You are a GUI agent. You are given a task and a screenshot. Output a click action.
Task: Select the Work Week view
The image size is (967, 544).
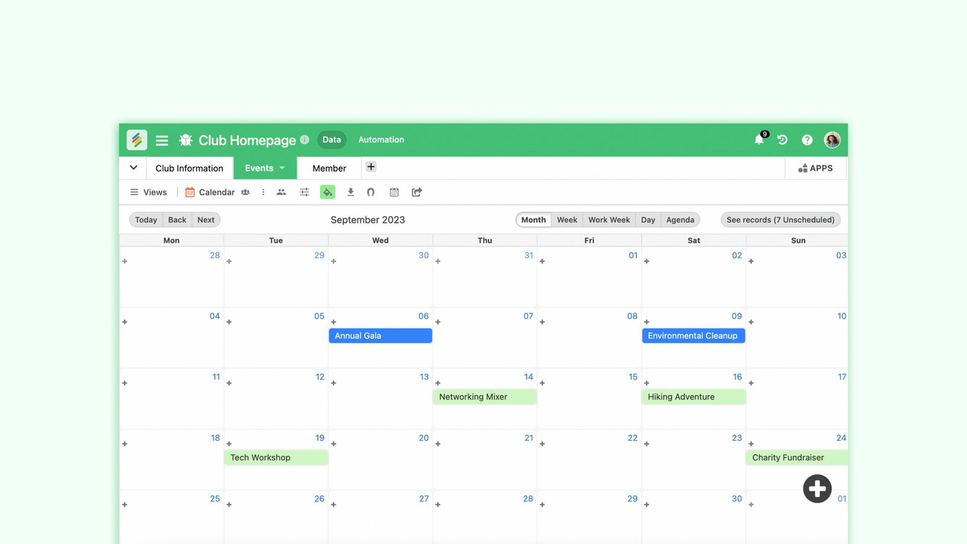(x=609, y=220)
